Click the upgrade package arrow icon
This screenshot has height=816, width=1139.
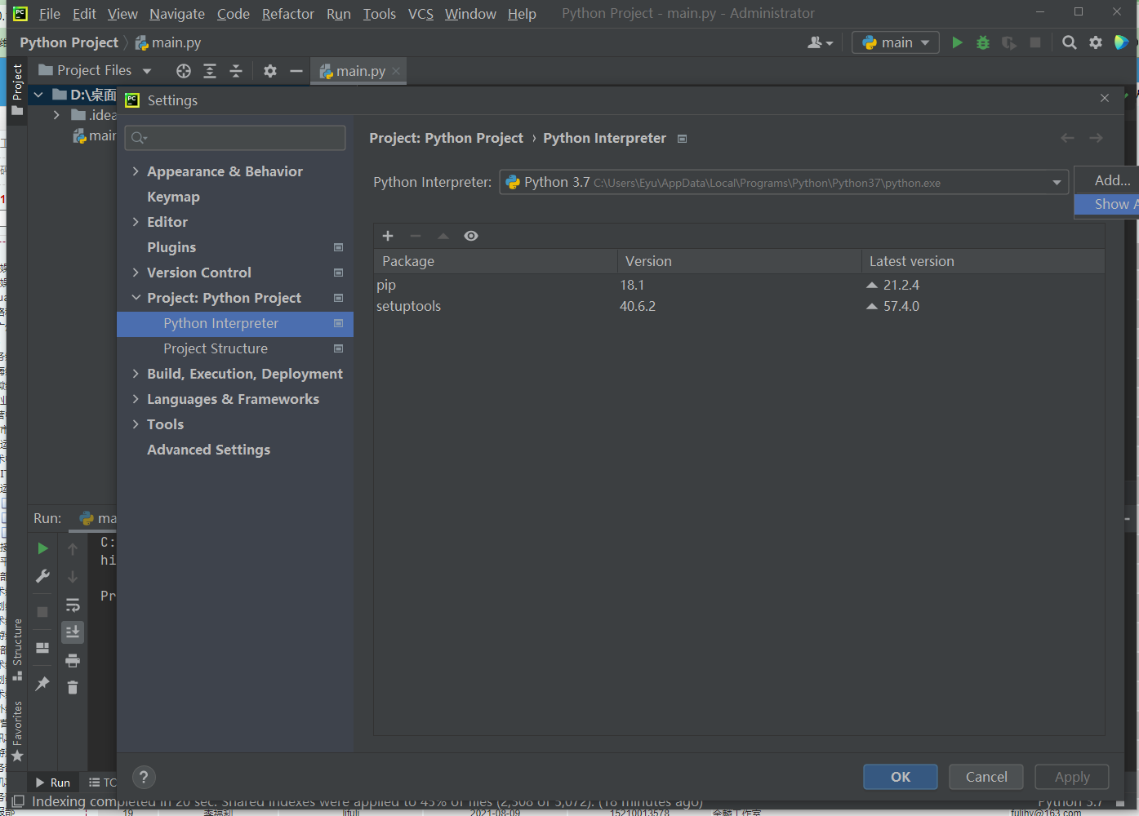click(443, 236)
